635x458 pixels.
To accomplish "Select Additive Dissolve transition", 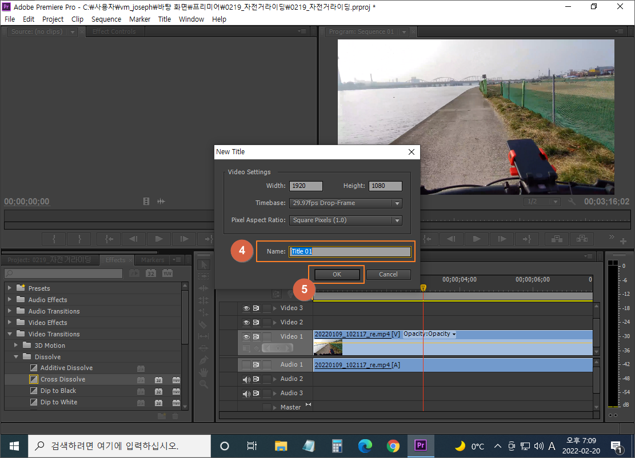I will click(66, 368).
